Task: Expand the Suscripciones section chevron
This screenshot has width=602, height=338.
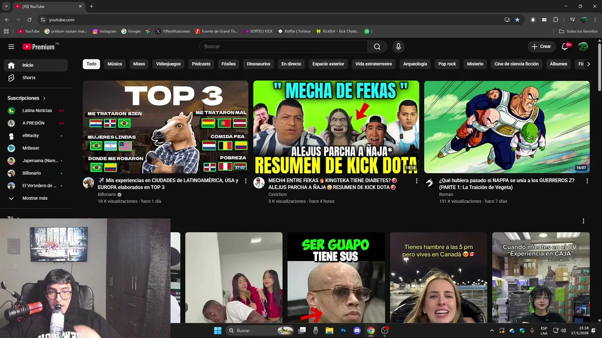Action: (45, 98)
